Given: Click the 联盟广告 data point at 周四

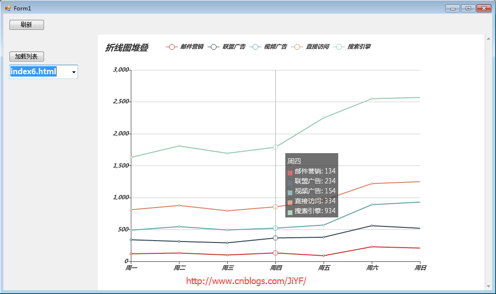Looking at the screenshot, I should tap(275, 238).
